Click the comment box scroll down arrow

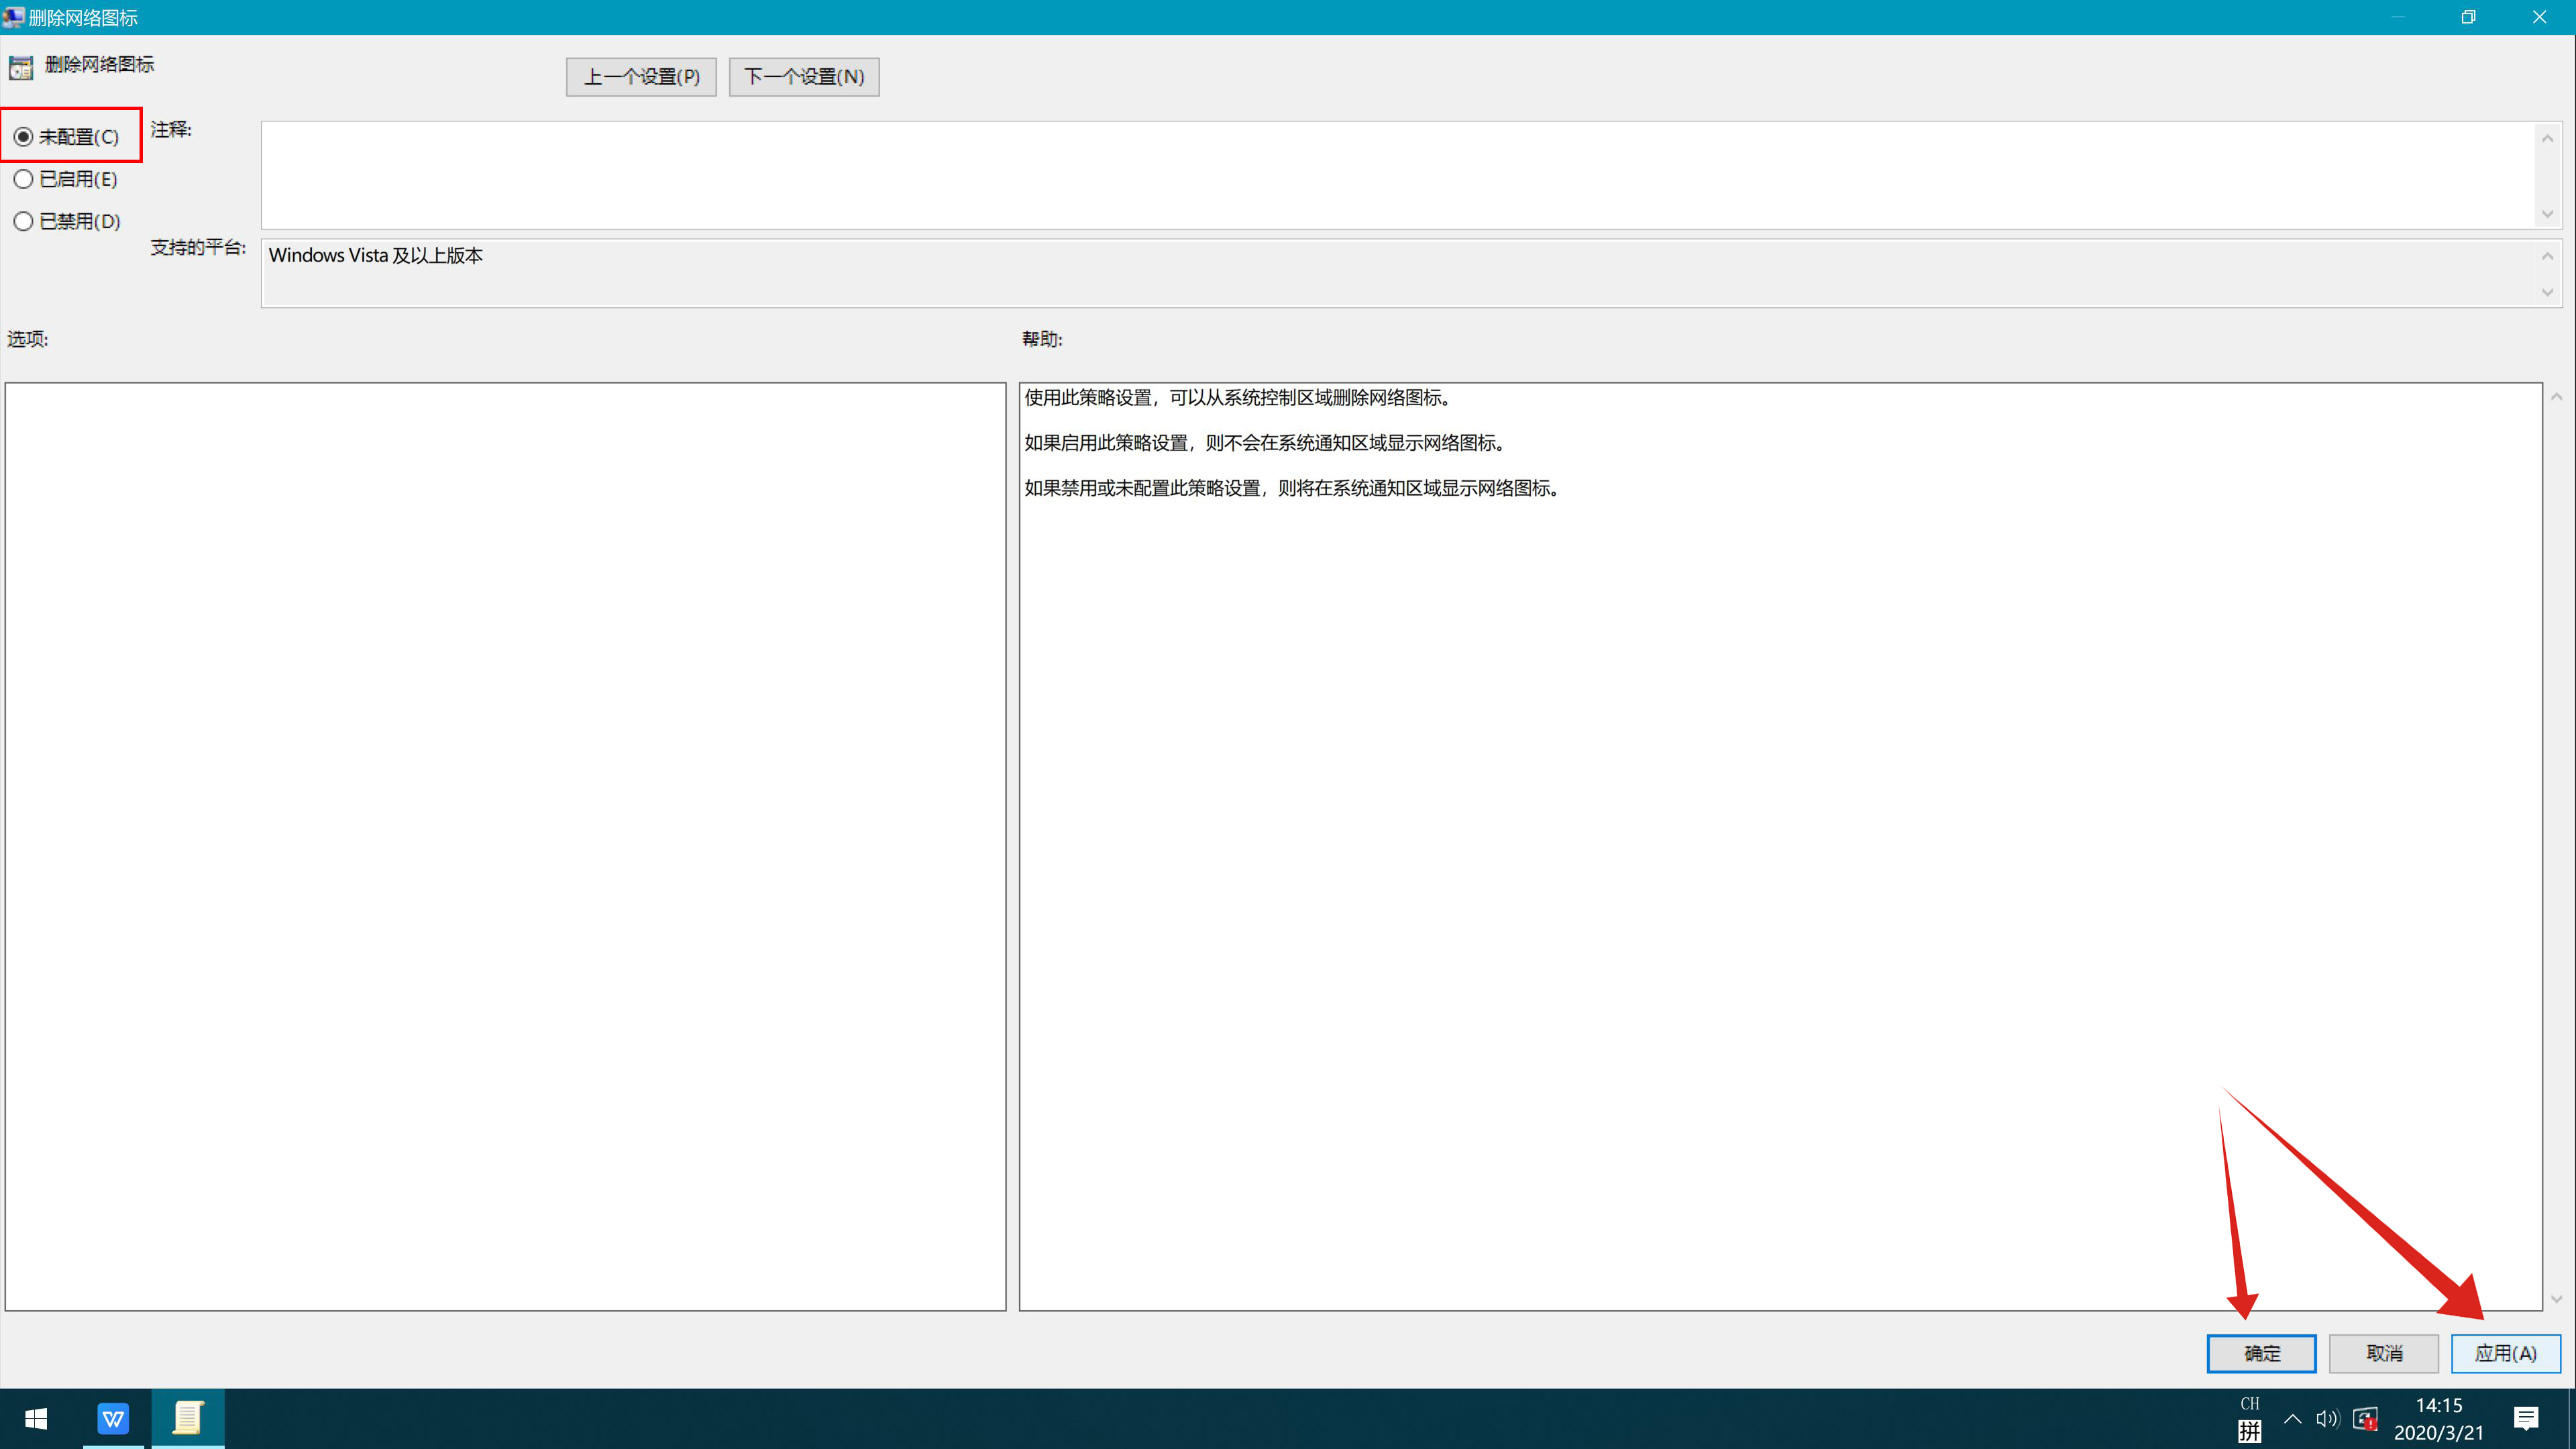(x=2548, y=214)
